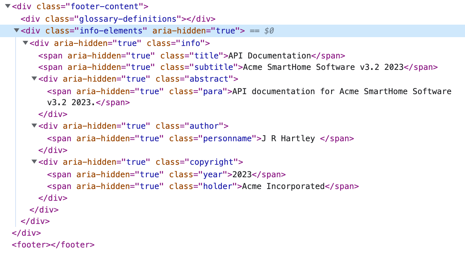Collapse the selected info-elements div
The height and width of the screenshot is (253, 465).
tap(16, 31)
